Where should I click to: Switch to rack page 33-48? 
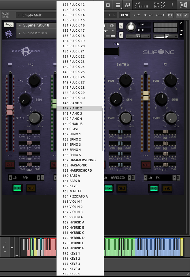148,15
